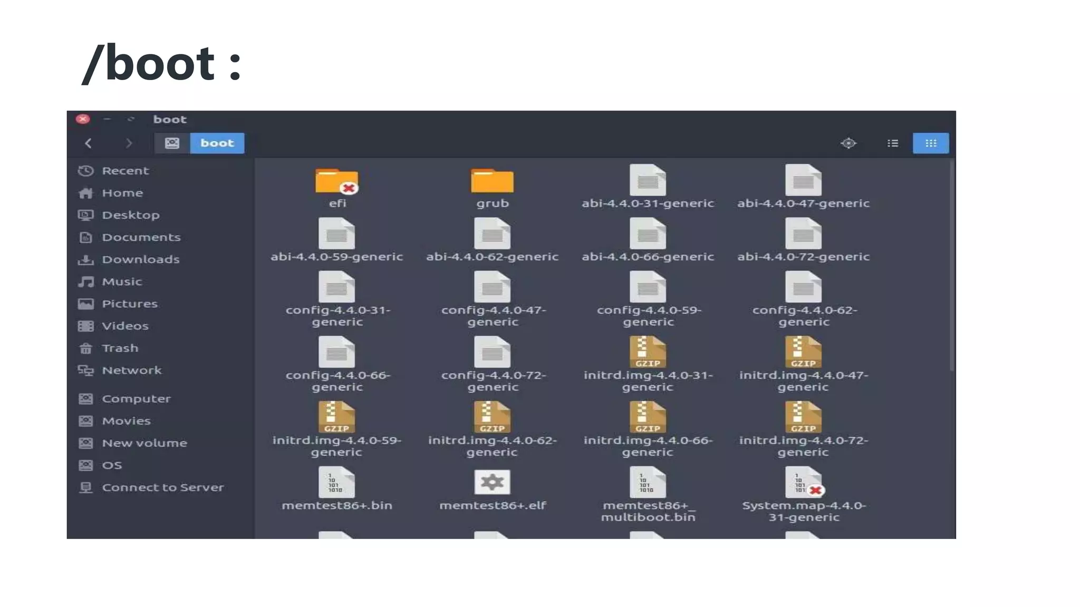
Task: Open New volume in the sidebar
Action: pos(144,443)
